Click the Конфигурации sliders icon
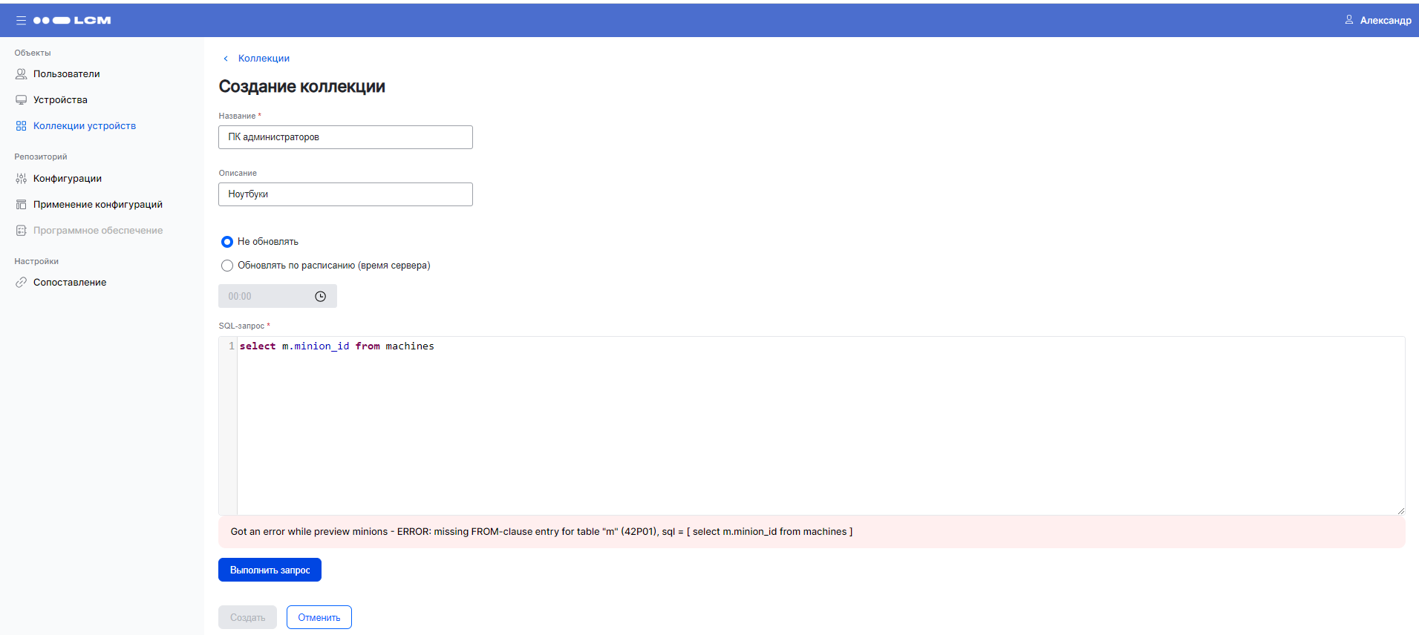The width and height of the screenshot is (1419, 635). click(x=21, y=179)
